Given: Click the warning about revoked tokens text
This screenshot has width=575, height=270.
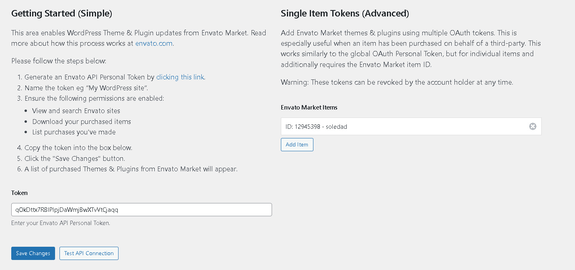Looking at the screenshot, I should pos(397,82).
